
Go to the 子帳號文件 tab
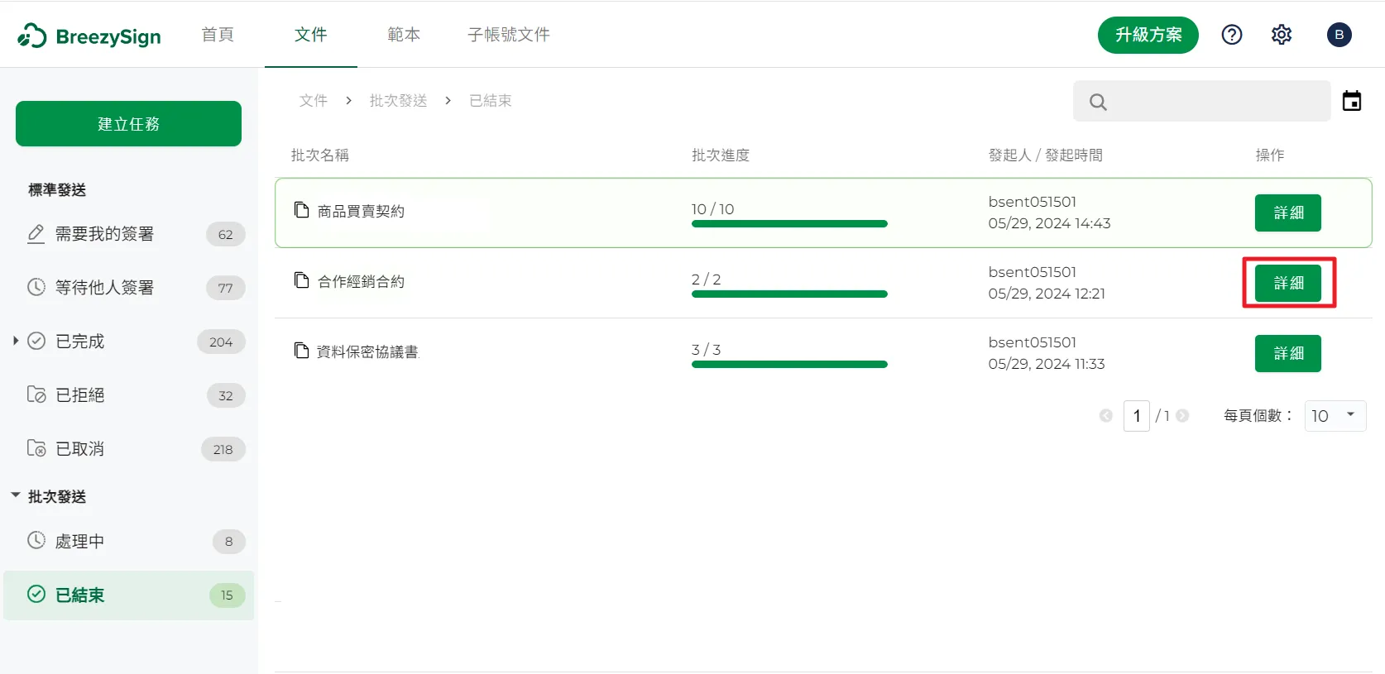[x=508, y=35]
